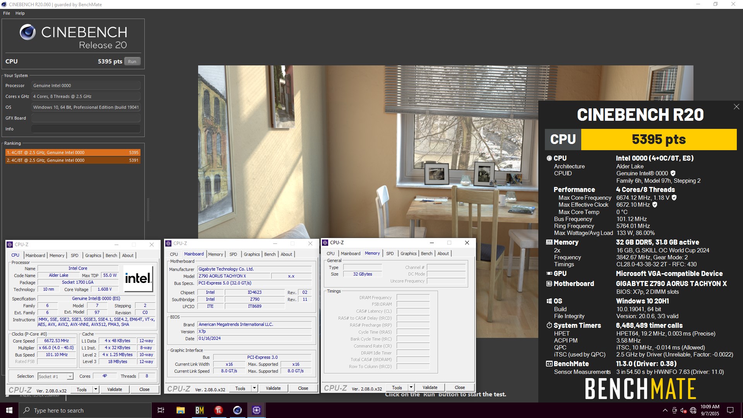Click Validate in CPU-Z CPU window
The height and width of the screenshot is (418, 743).
[x=115, y=390]
